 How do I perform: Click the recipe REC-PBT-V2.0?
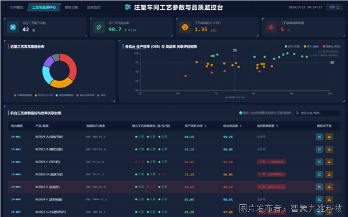pos(96,187)
